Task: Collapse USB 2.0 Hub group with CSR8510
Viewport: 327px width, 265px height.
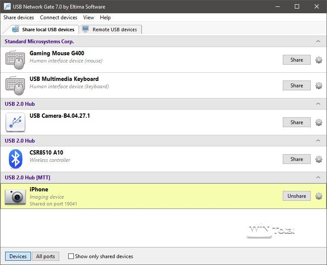Action: (x=318, y=140)
